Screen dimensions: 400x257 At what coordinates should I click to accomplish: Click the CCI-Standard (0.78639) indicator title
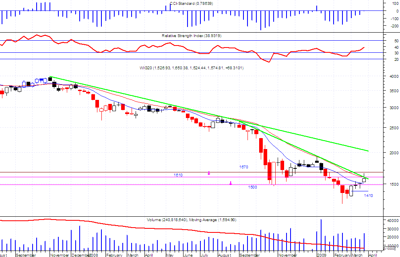coord(191,4)
